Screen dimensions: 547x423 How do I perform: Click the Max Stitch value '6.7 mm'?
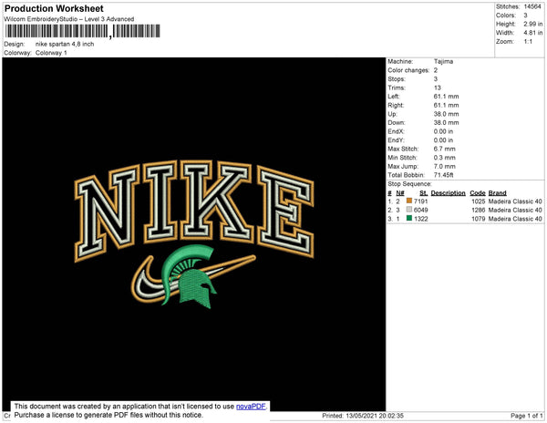(445, 149)
